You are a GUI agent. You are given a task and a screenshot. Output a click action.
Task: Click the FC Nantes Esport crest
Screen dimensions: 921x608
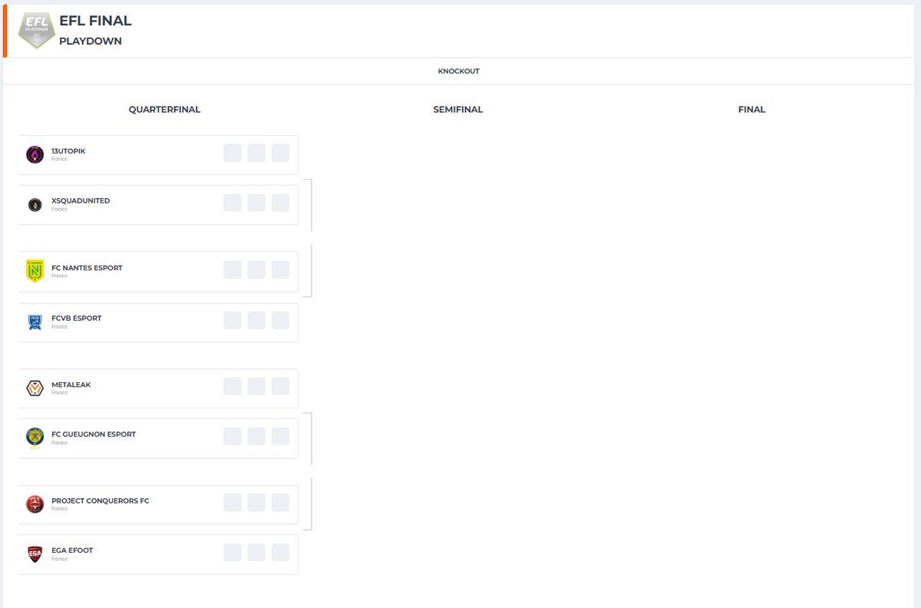coord(35,271)
